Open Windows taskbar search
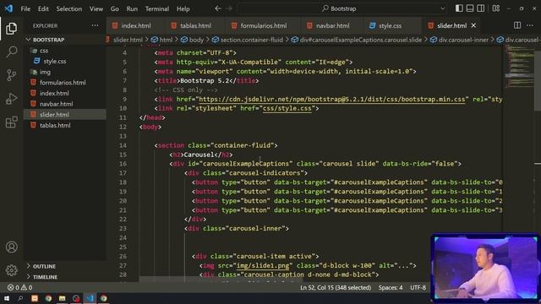This screenshot has width=541, height=304. [x=20, y=298]
